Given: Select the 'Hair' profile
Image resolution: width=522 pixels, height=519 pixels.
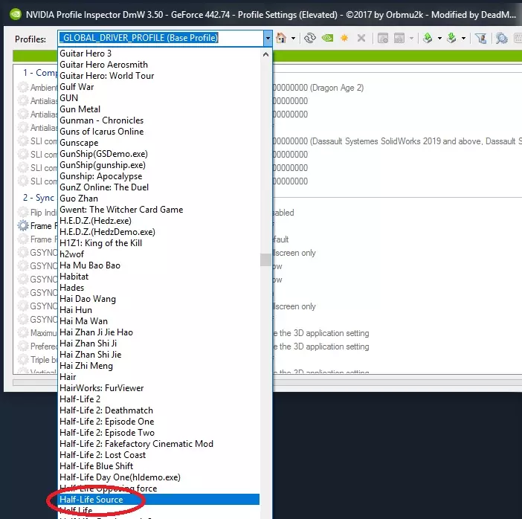Looking at the screenshot, I should (159, 377).
